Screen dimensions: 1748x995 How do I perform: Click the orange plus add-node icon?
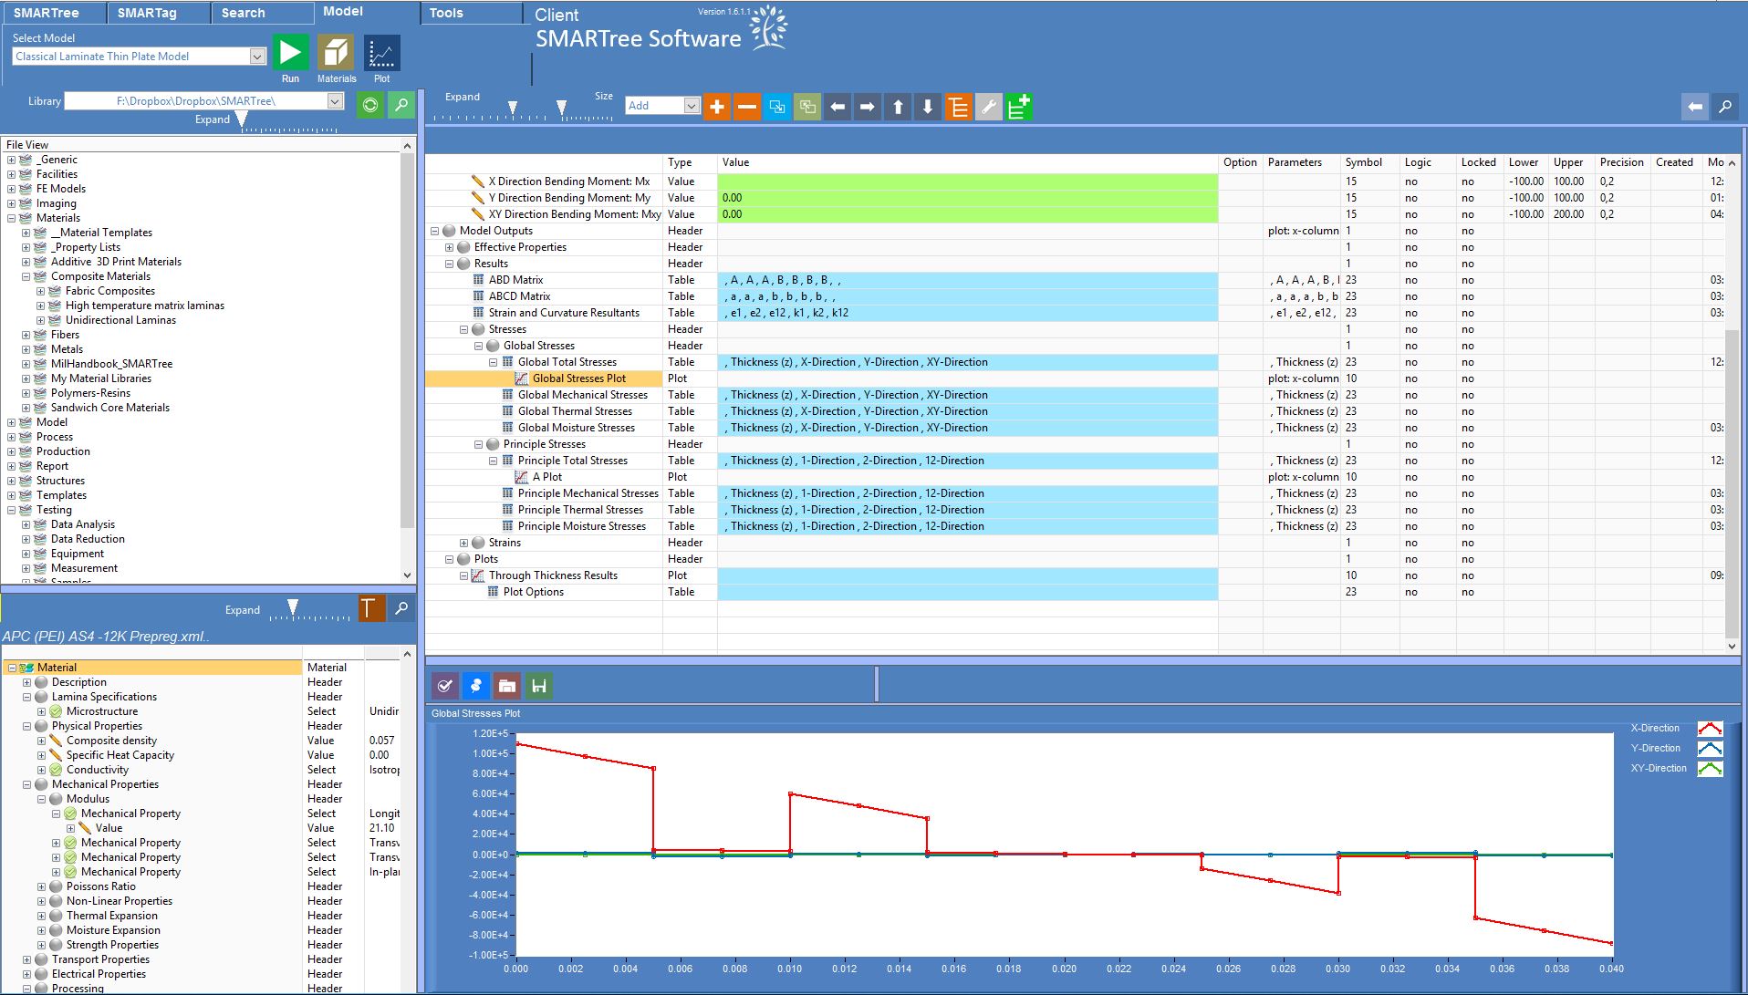(x=717, y=107)
